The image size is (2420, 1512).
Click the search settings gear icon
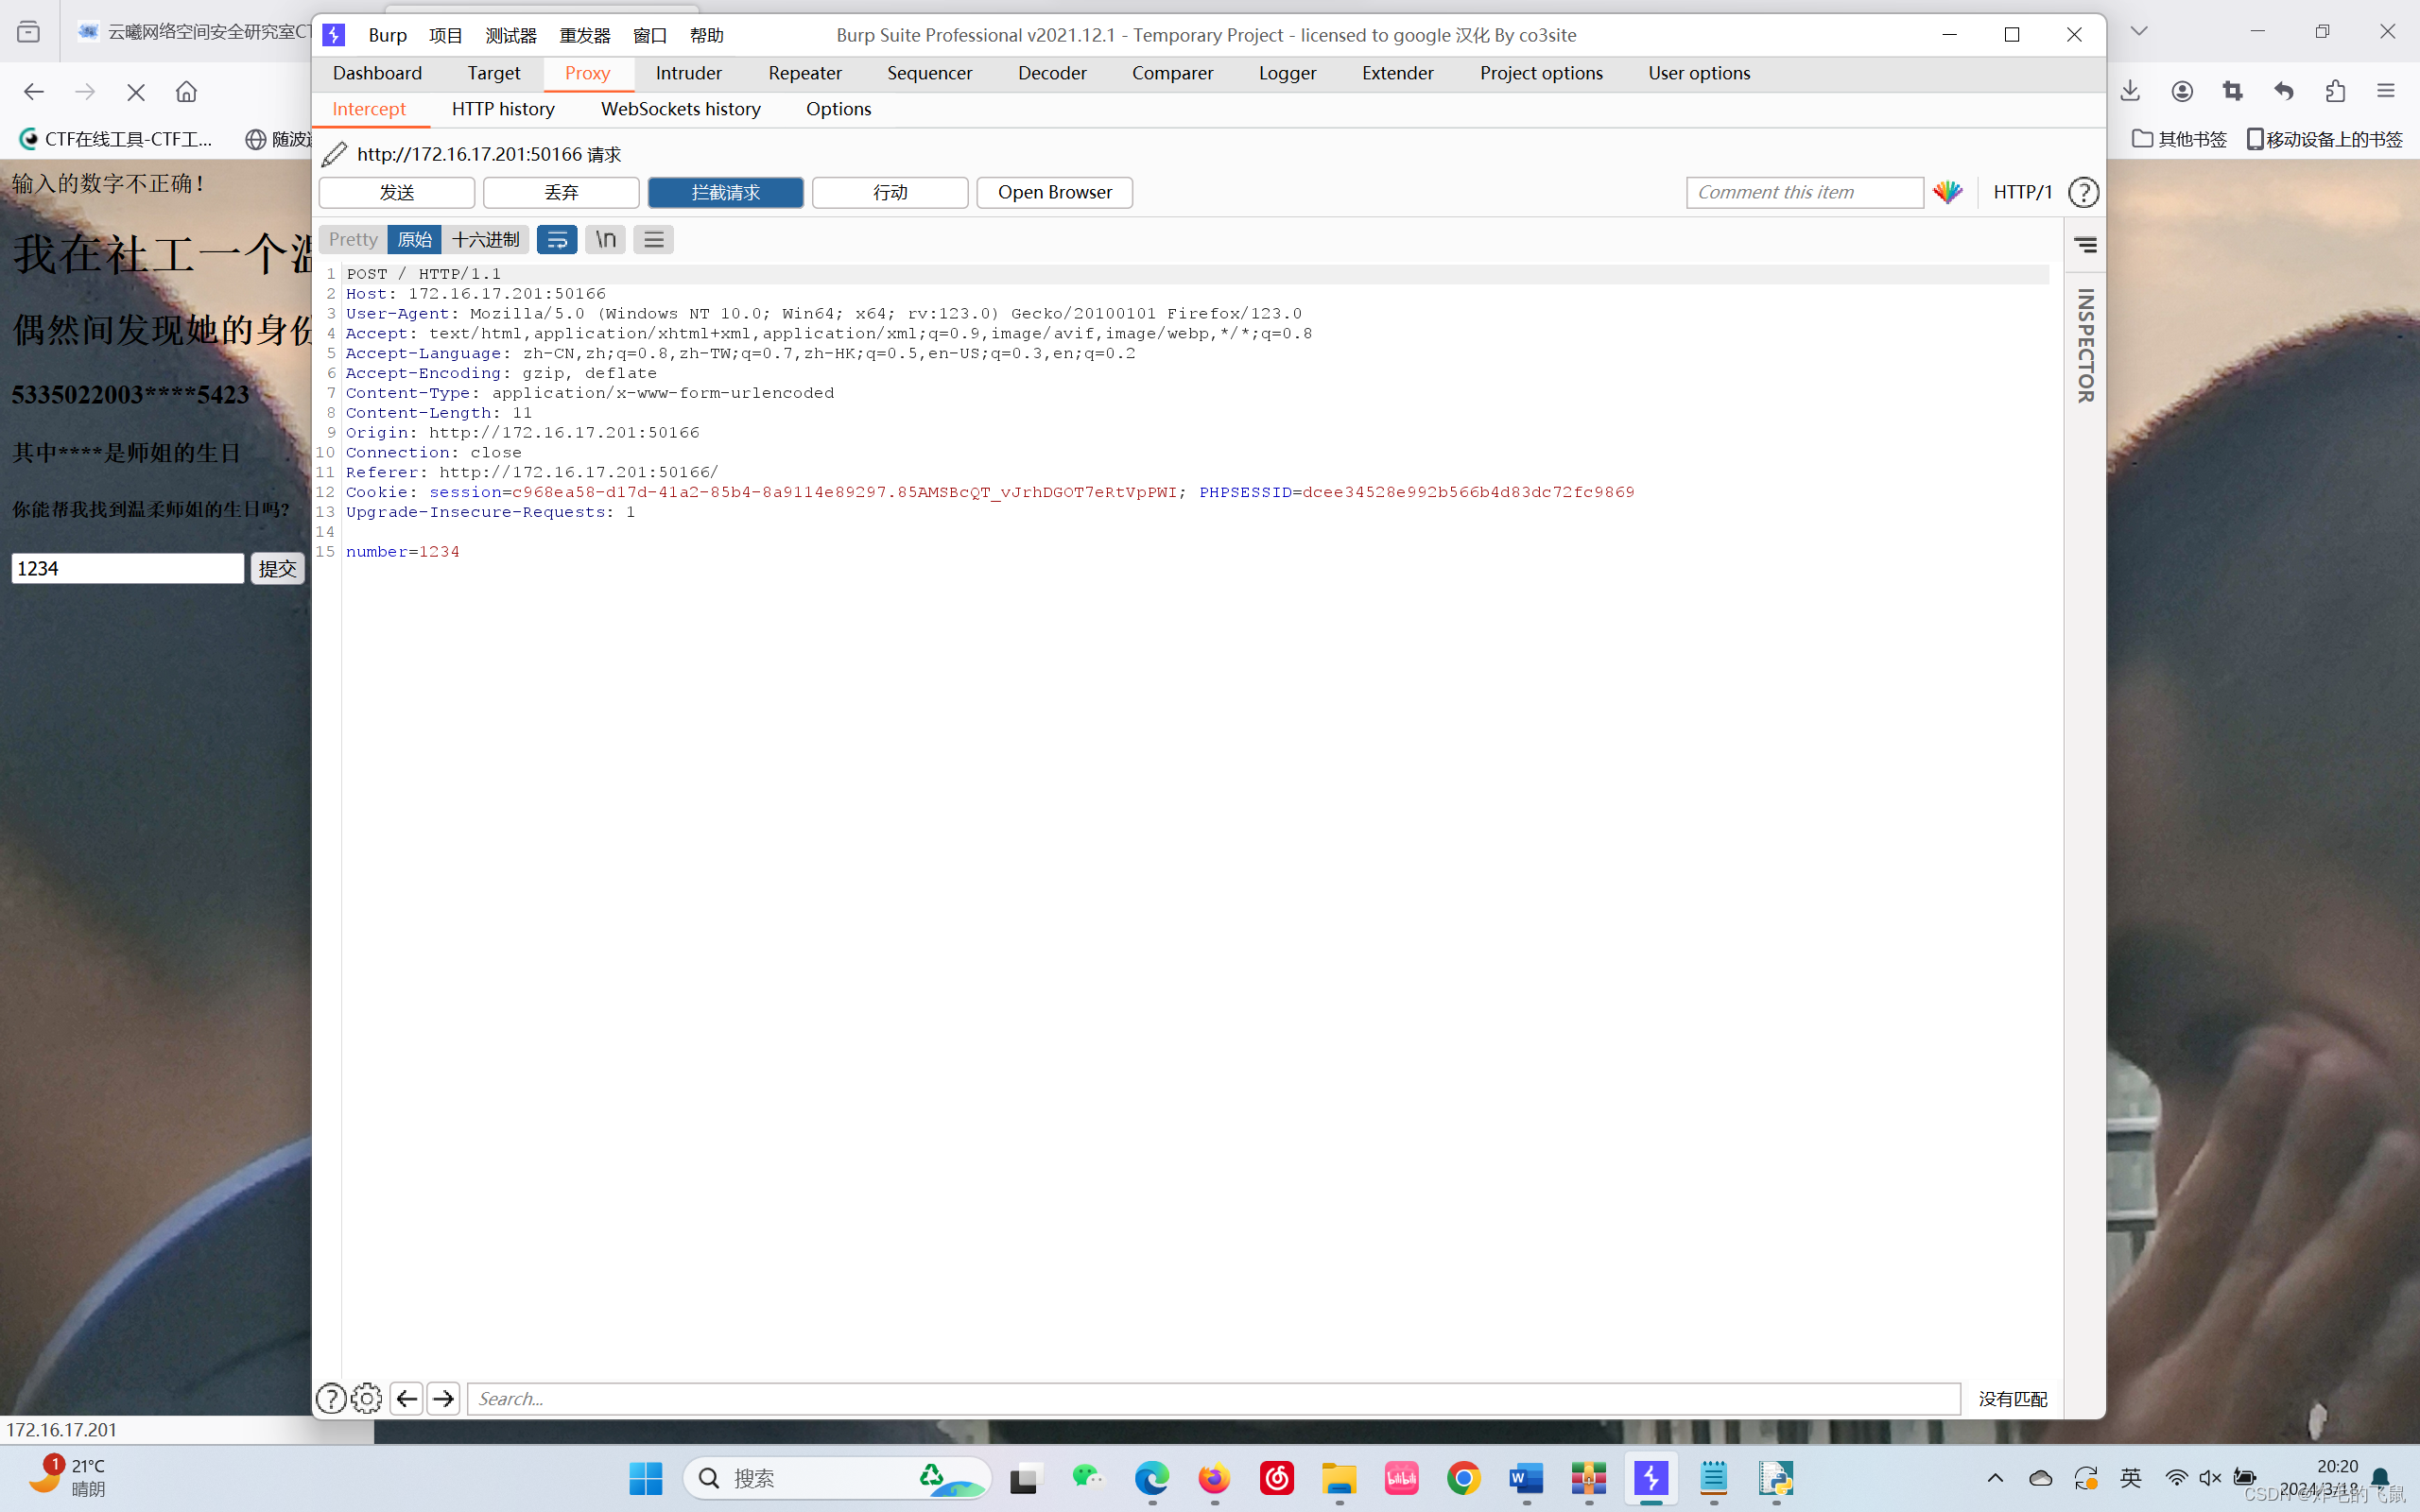(x=367, y=1398)
